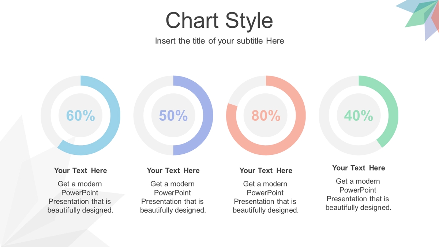Select the 50% percentage label
This screenshot has width=439, height=247.
(173, 116)
